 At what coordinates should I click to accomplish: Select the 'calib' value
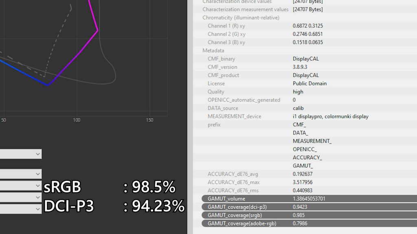tap(298, 108)
